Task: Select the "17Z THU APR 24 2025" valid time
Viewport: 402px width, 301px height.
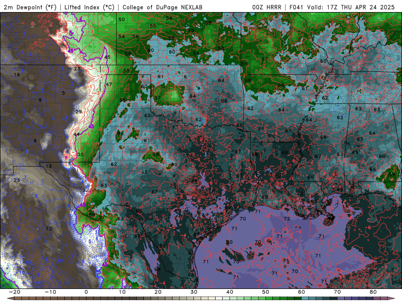Action: click(361, 7)
